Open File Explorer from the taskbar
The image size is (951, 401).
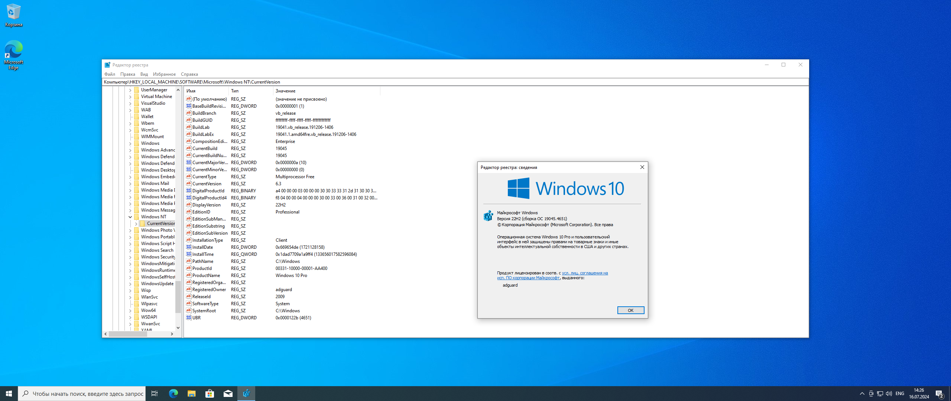coord(191,394)
